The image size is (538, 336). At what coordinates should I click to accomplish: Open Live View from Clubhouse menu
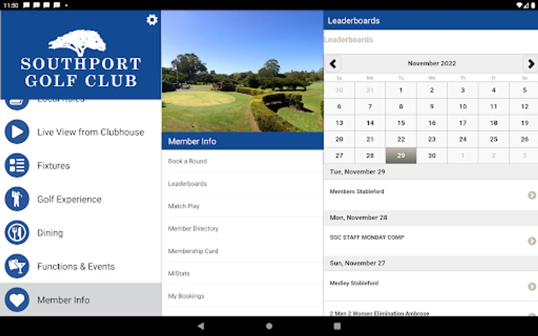click(81, 132)
